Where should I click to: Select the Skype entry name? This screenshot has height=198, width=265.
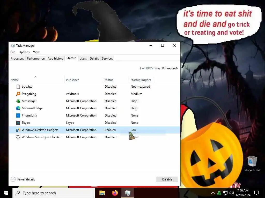coord(26,123)
